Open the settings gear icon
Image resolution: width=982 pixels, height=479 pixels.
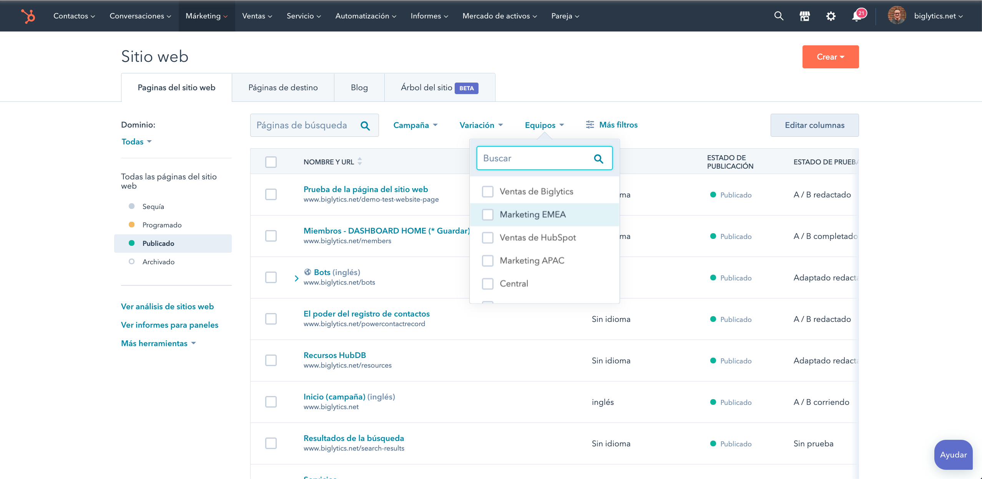pos(831,16)
